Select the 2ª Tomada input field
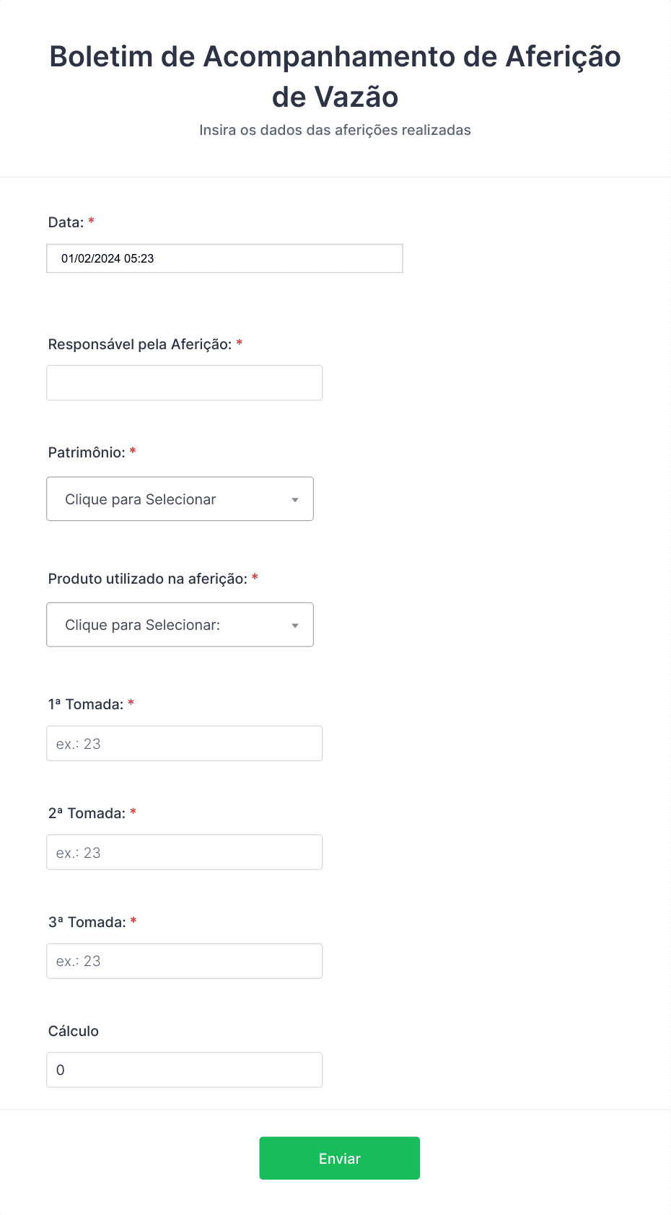The image size is (671, 1215). pyautogui.click(x=184, y=852)
